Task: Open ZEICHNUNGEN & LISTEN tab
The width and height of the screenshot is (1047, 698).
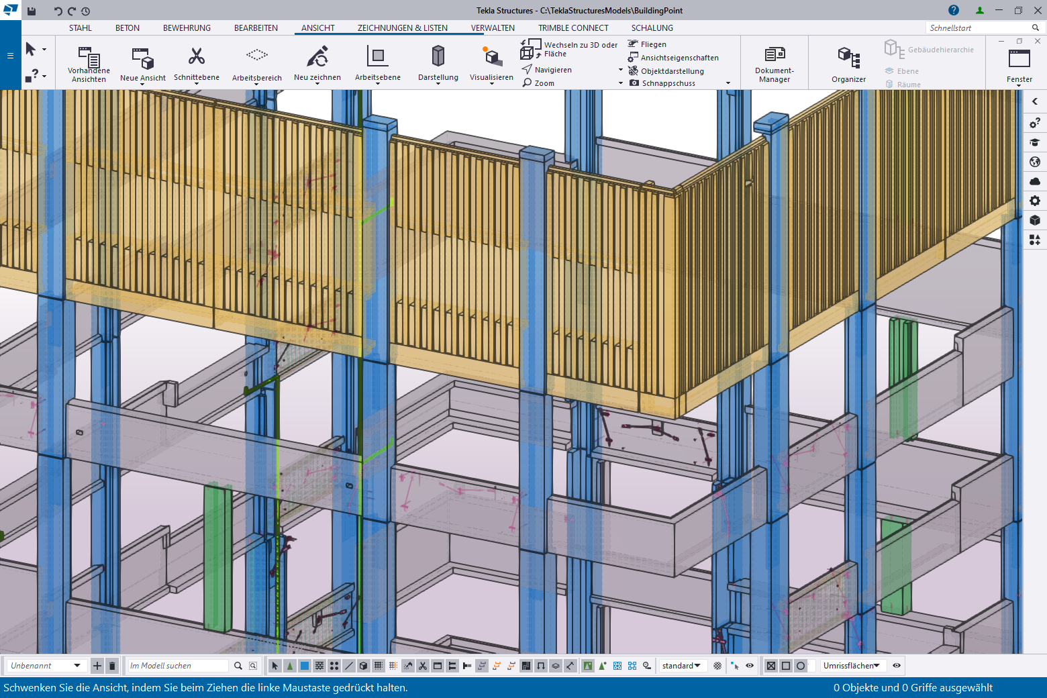Action: 403,28
